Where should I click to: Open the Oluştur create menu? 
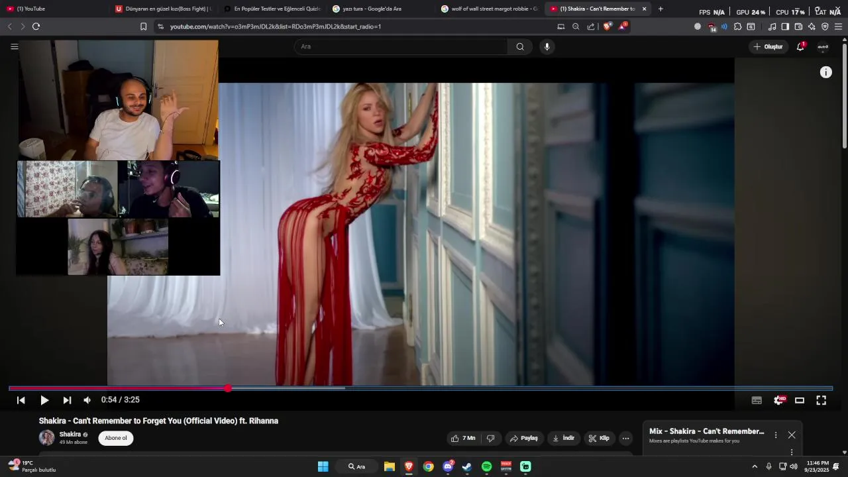click(x=768, y=46)
